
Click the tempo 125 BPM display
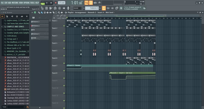(x=61, y=3)
